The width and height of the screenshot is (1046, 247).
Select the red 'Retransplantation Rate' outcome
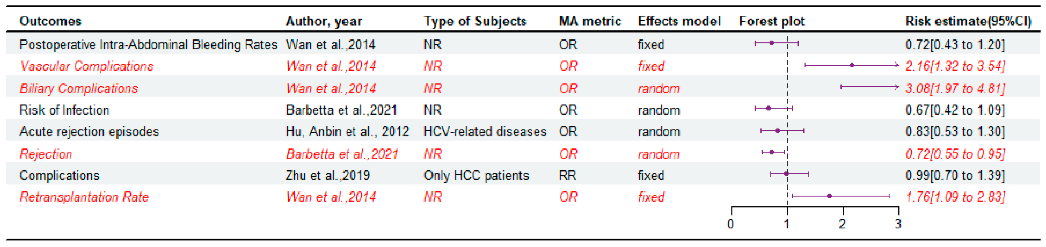tap(84, 197)
